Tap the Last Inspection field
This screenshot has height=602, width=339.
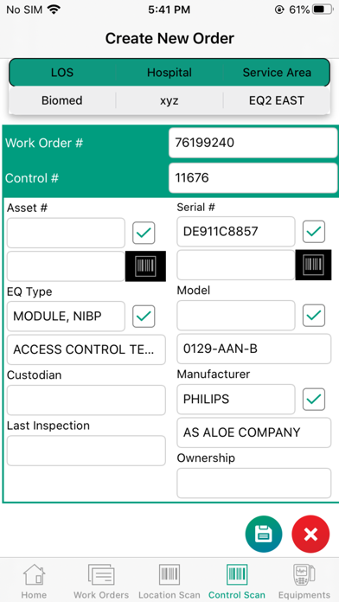tap(86, 451)
